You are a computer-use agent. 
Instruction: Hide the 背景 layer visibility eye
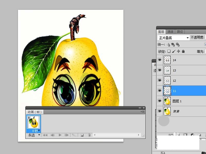tap(160, 111)
